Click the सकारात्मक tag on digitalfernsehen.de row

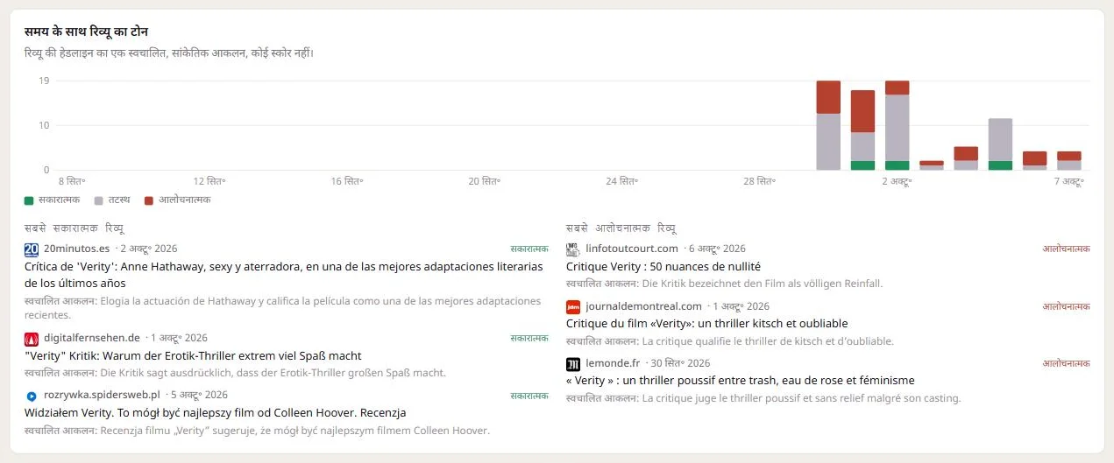click(529, 338)
